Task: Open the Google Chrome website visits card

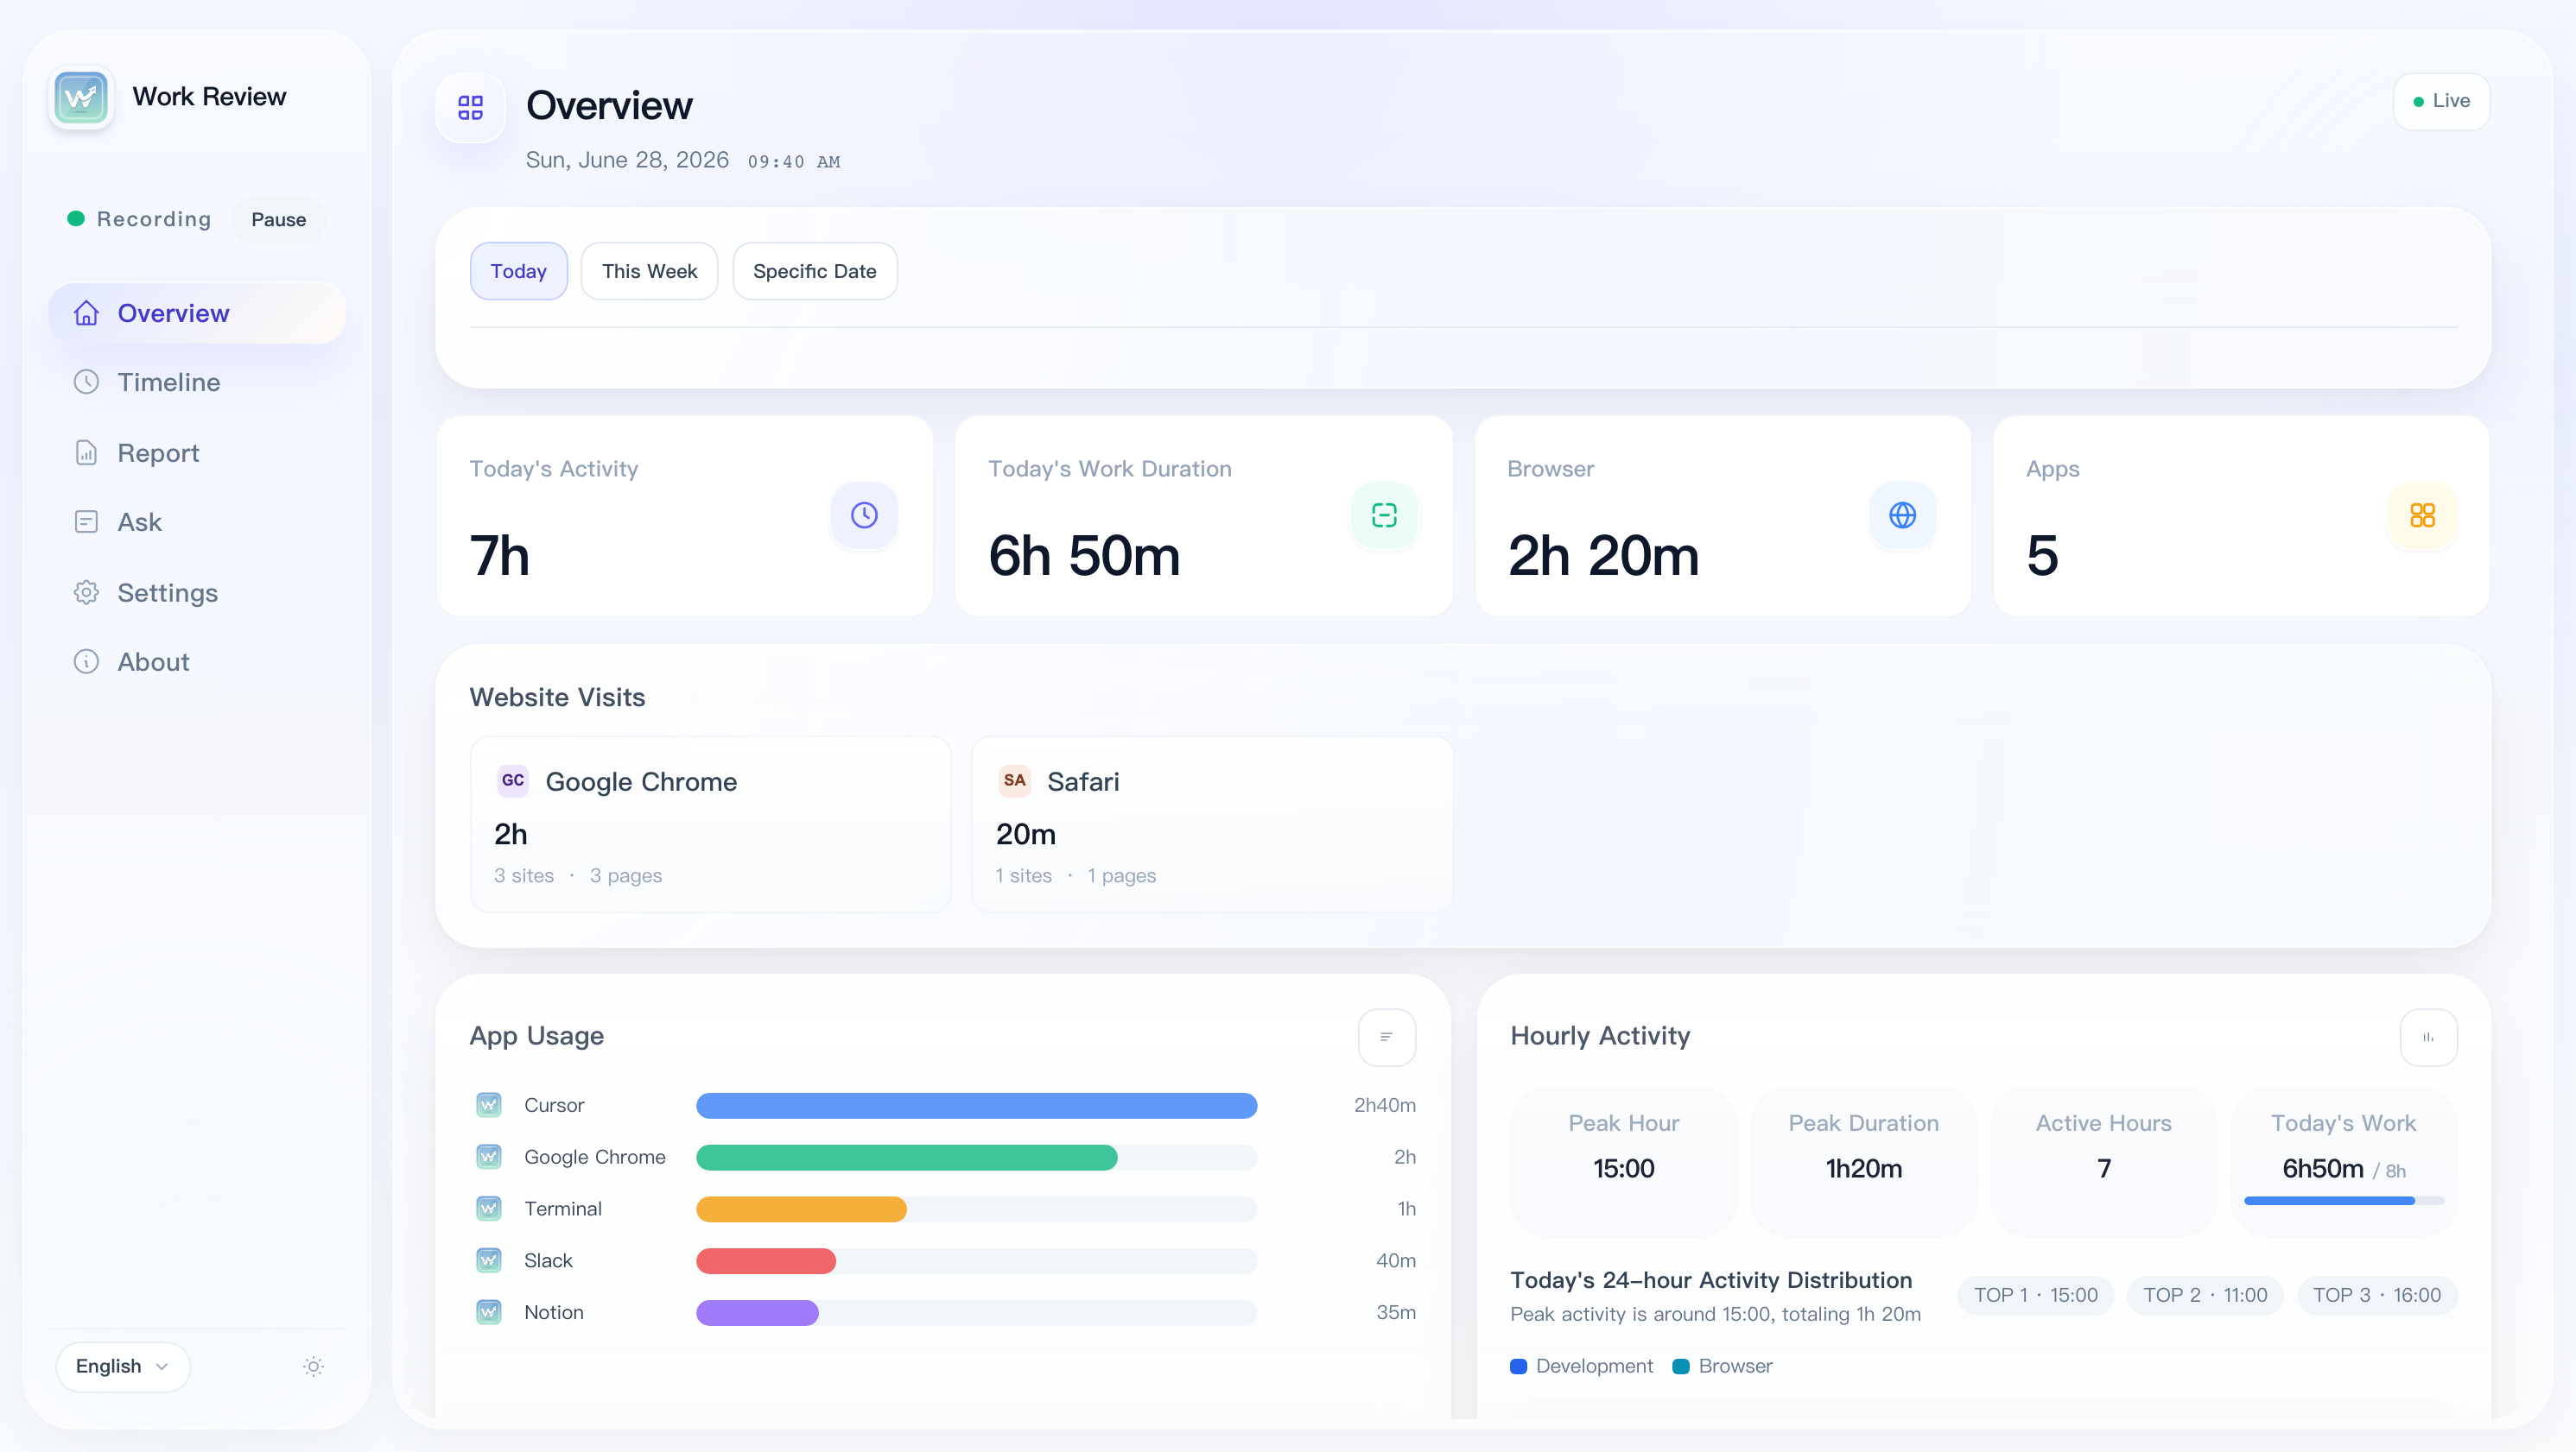Action: point(710,824)
